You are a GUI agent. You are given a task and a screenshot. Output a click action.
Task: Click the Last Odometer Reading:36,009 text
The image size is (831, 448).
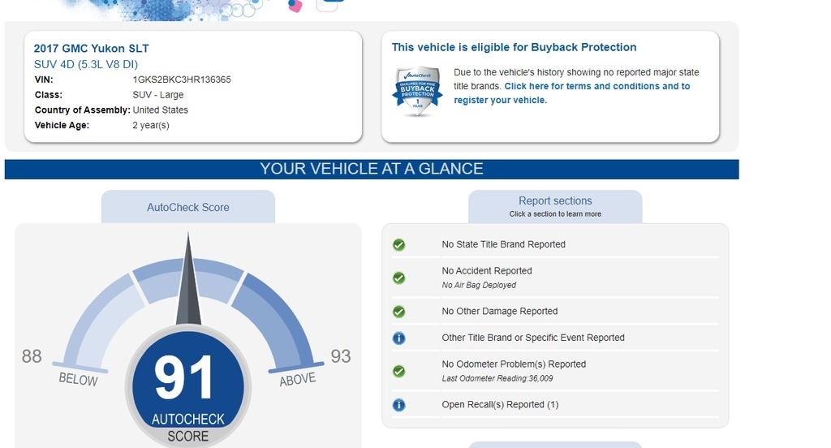point(497,378)
